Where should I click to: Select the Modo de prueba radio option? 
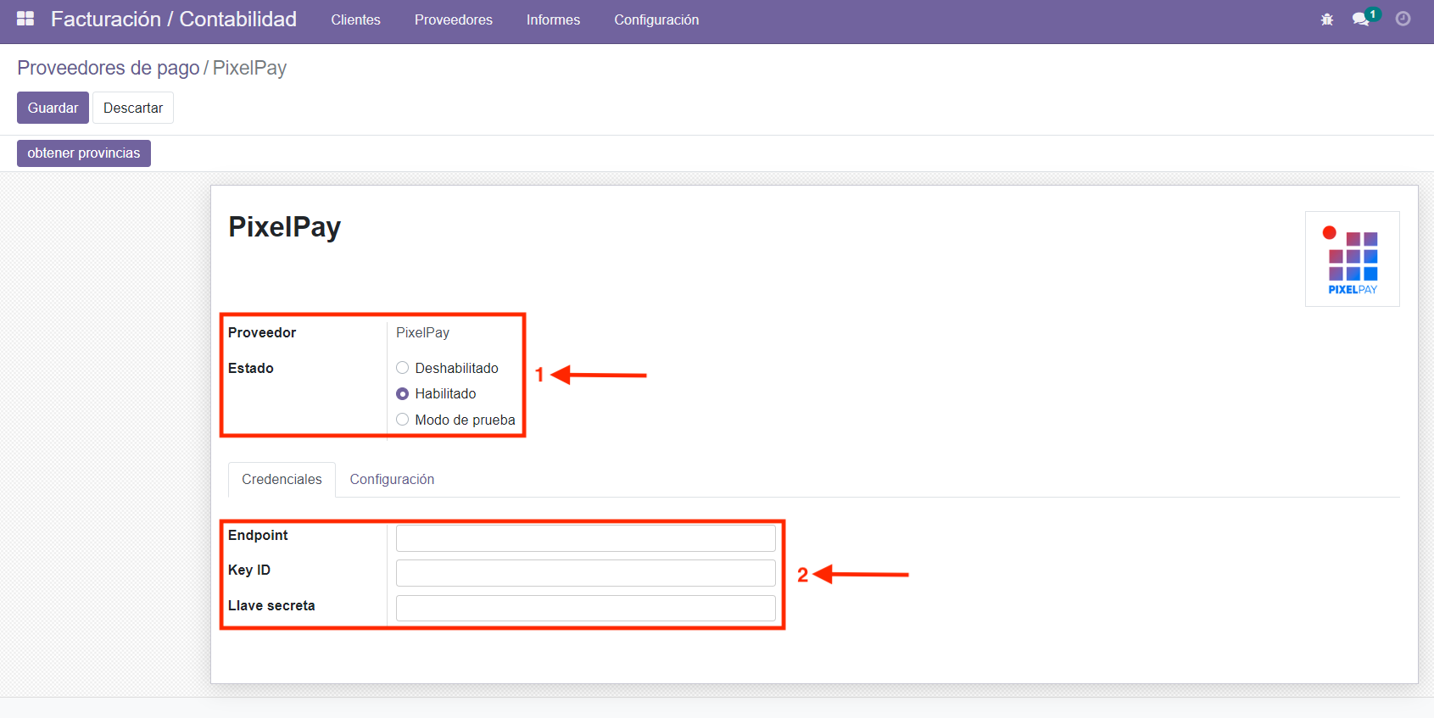(403, 420)
